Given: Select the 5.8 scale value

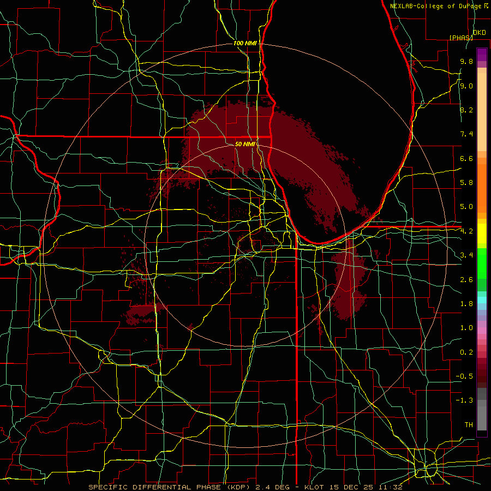Looking at the screenshot, I should (466, 183).
